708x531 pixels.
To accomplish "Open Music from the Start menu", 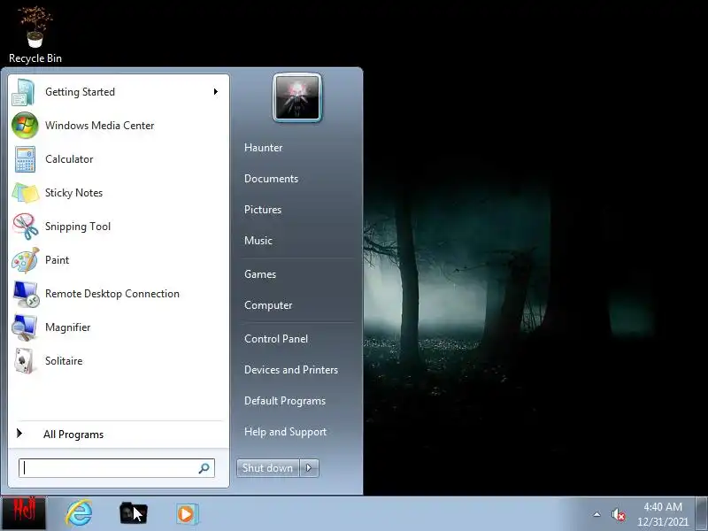I will (x=258, y=241).
